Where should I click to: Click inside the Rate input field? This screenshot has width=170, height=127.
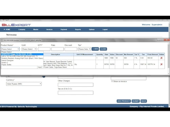[57, 49]
